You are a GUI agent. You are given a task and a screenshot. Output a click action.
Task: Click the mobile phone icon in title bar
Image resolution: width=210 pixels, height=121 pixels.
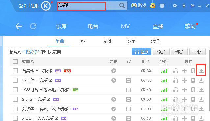click(184, 6)
